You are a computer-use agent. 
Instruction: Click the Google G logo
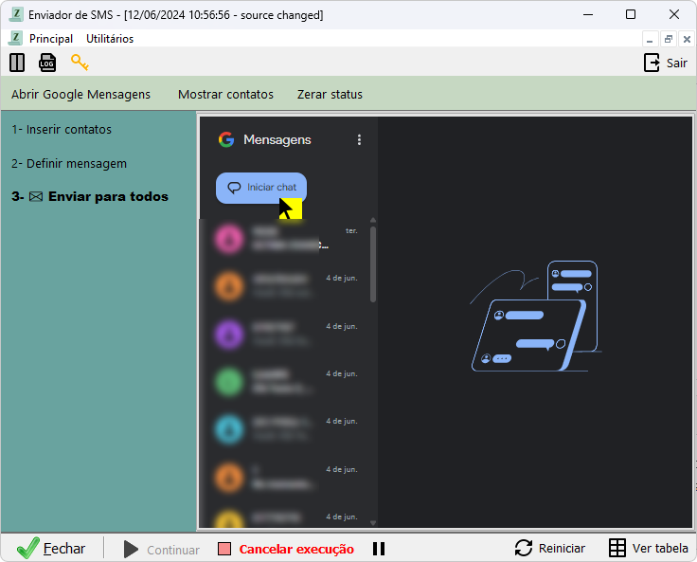226,139
